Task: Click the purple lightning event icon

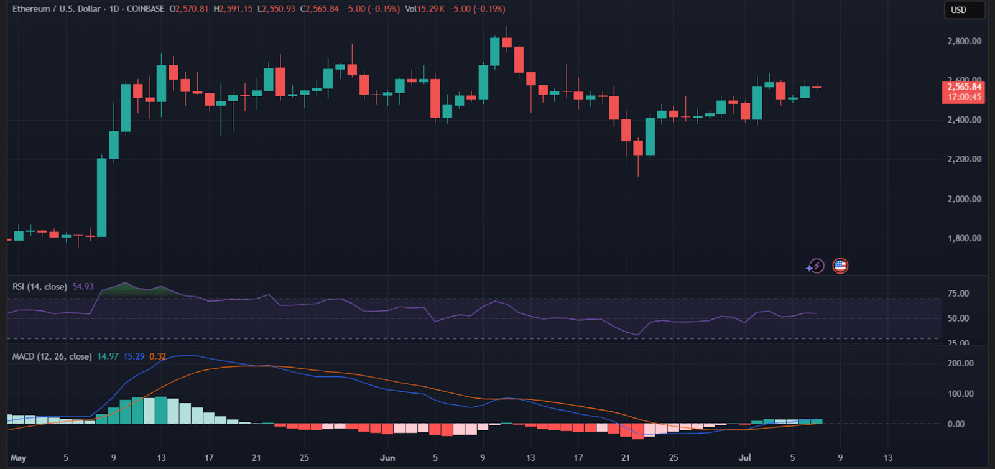Action: click(815, 266)
